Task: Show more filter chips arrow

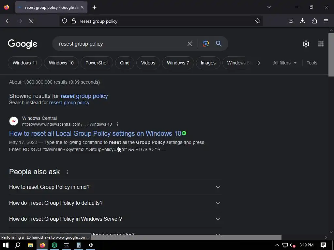Action: [259, 63]
